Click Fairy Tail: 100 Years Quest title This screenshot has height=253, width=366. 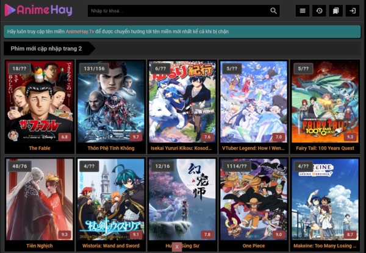pos(325,148)
